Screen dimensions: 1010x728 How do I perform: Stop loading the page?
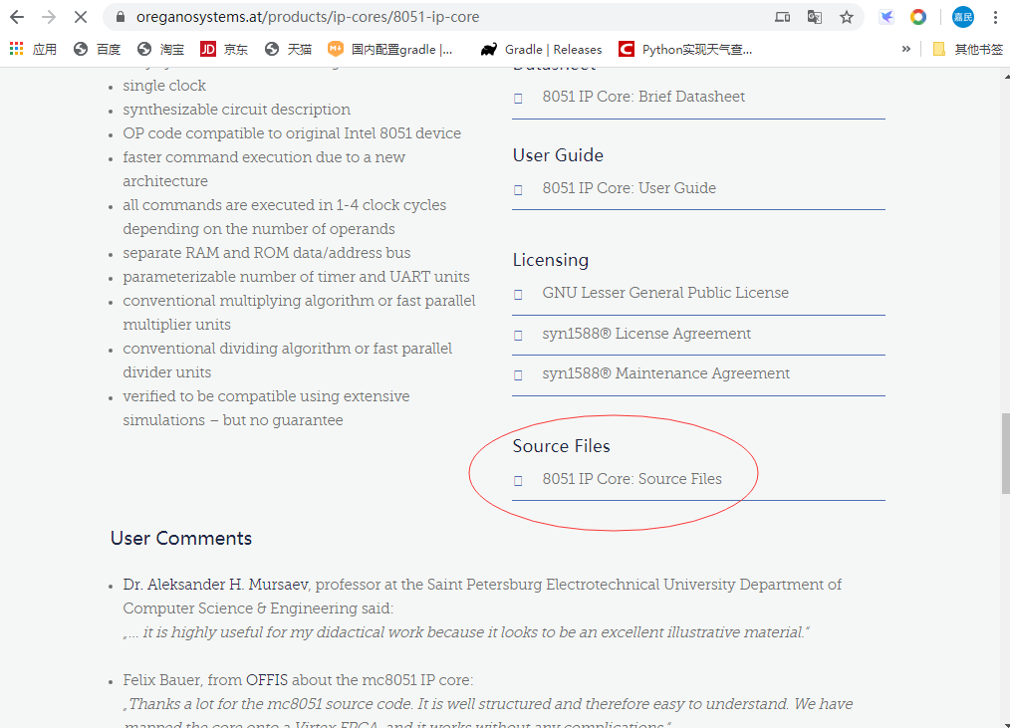click(81, 17)
